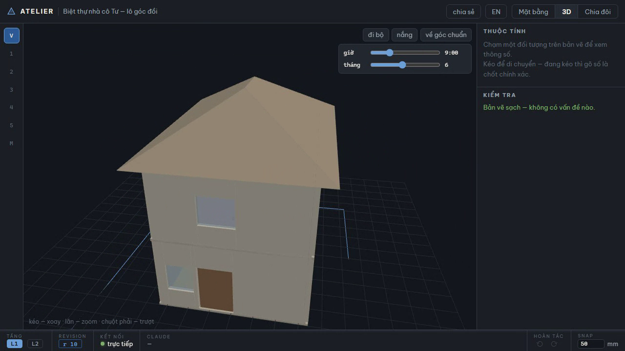Click the month value 6
Screen dimensions: 625x351
[446, 65]
